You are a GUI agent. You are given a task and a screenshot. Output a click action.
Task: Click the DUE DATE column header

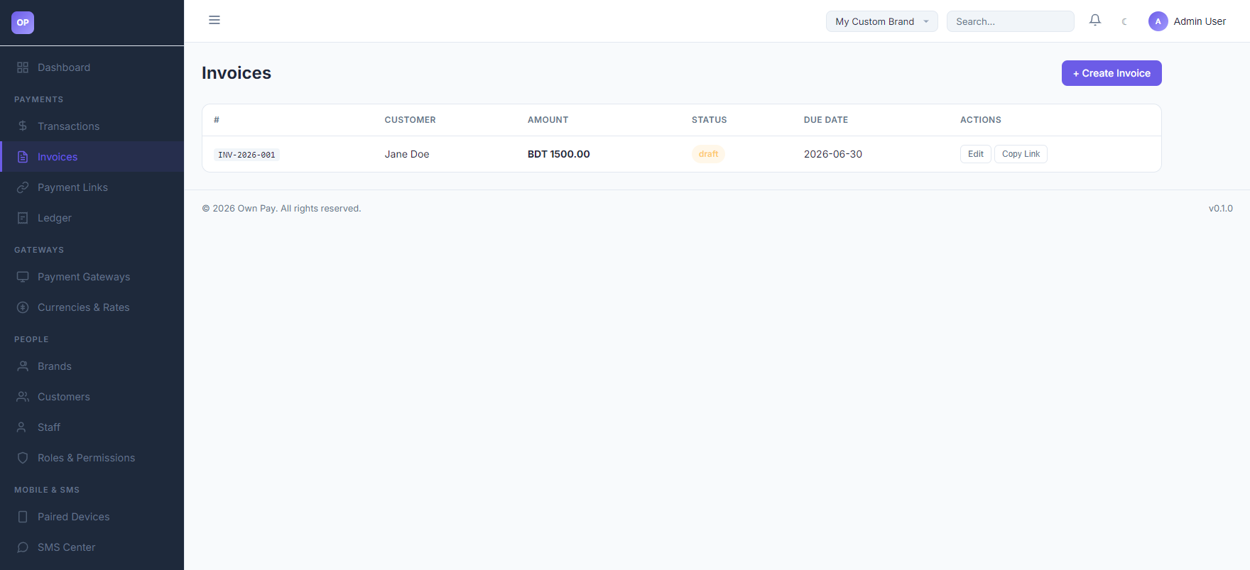[x=826, y=120]
